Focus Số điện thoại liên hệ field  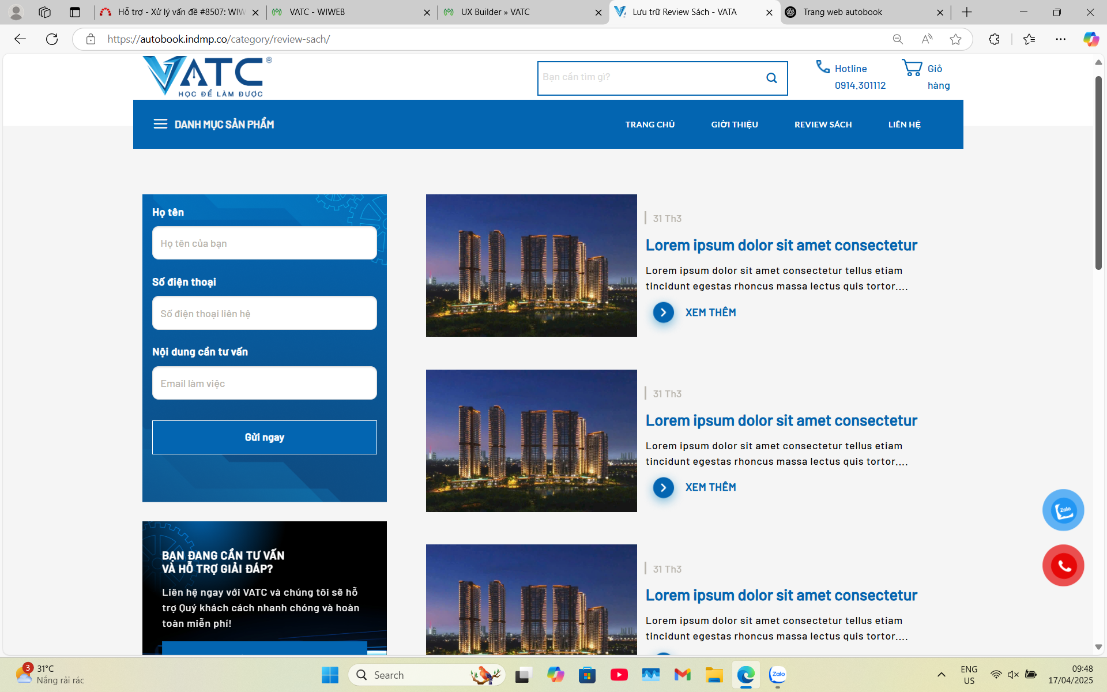pyautogui.click(x=264, y=313)
